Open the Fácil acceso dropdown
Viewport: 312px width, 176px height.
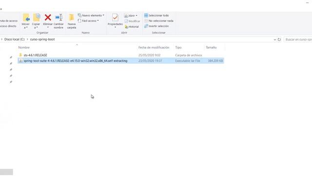pyautogui.click(x=89, y=21)
